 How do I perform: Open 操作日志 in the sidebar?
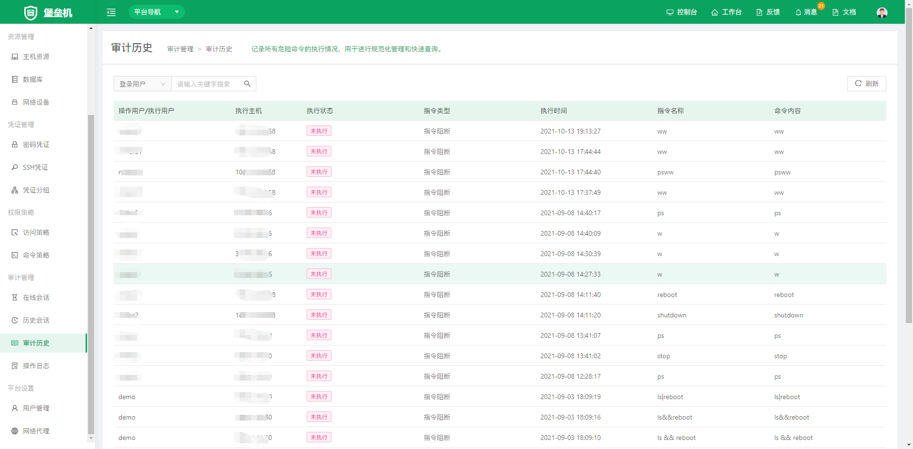(x=43, y=366)
